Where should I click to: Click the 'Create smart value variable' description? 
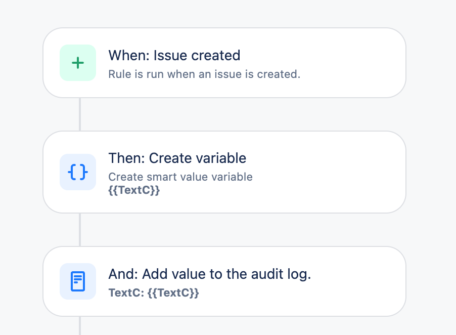point(180,177)
